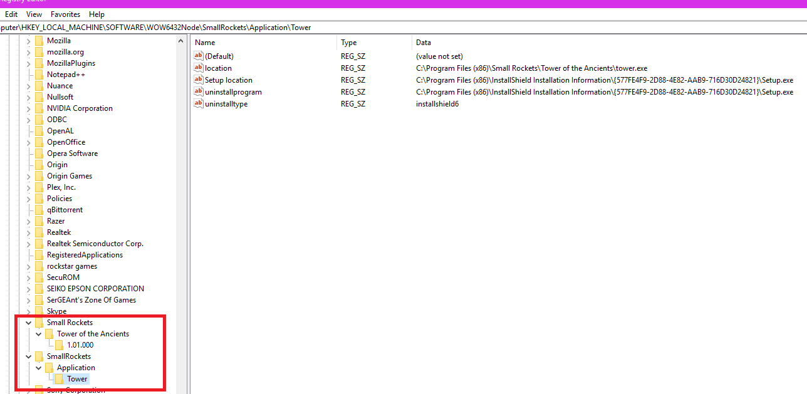Collapse the Application key

click(38, 368)
